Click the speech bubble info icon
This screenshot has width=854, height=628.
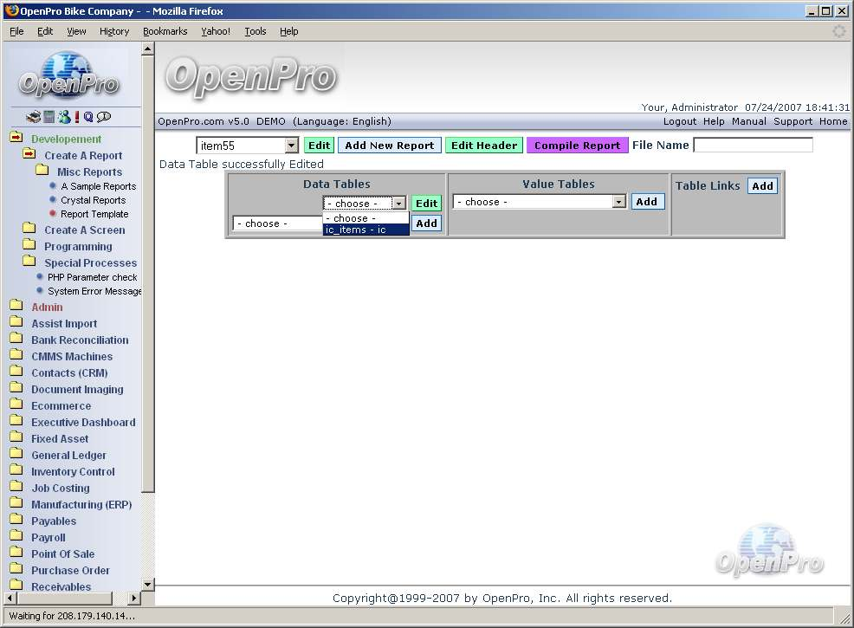(x=104, y=117)
